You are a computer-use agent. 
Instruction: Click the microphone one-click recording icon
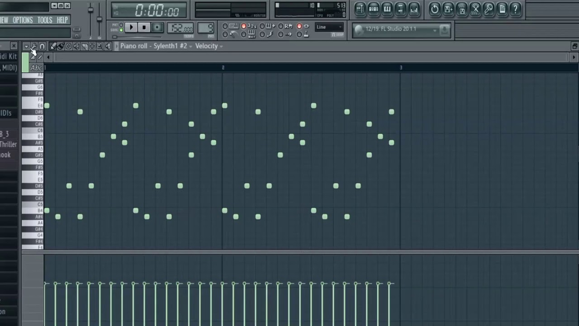pyautogui.click(x=489, y=9)
